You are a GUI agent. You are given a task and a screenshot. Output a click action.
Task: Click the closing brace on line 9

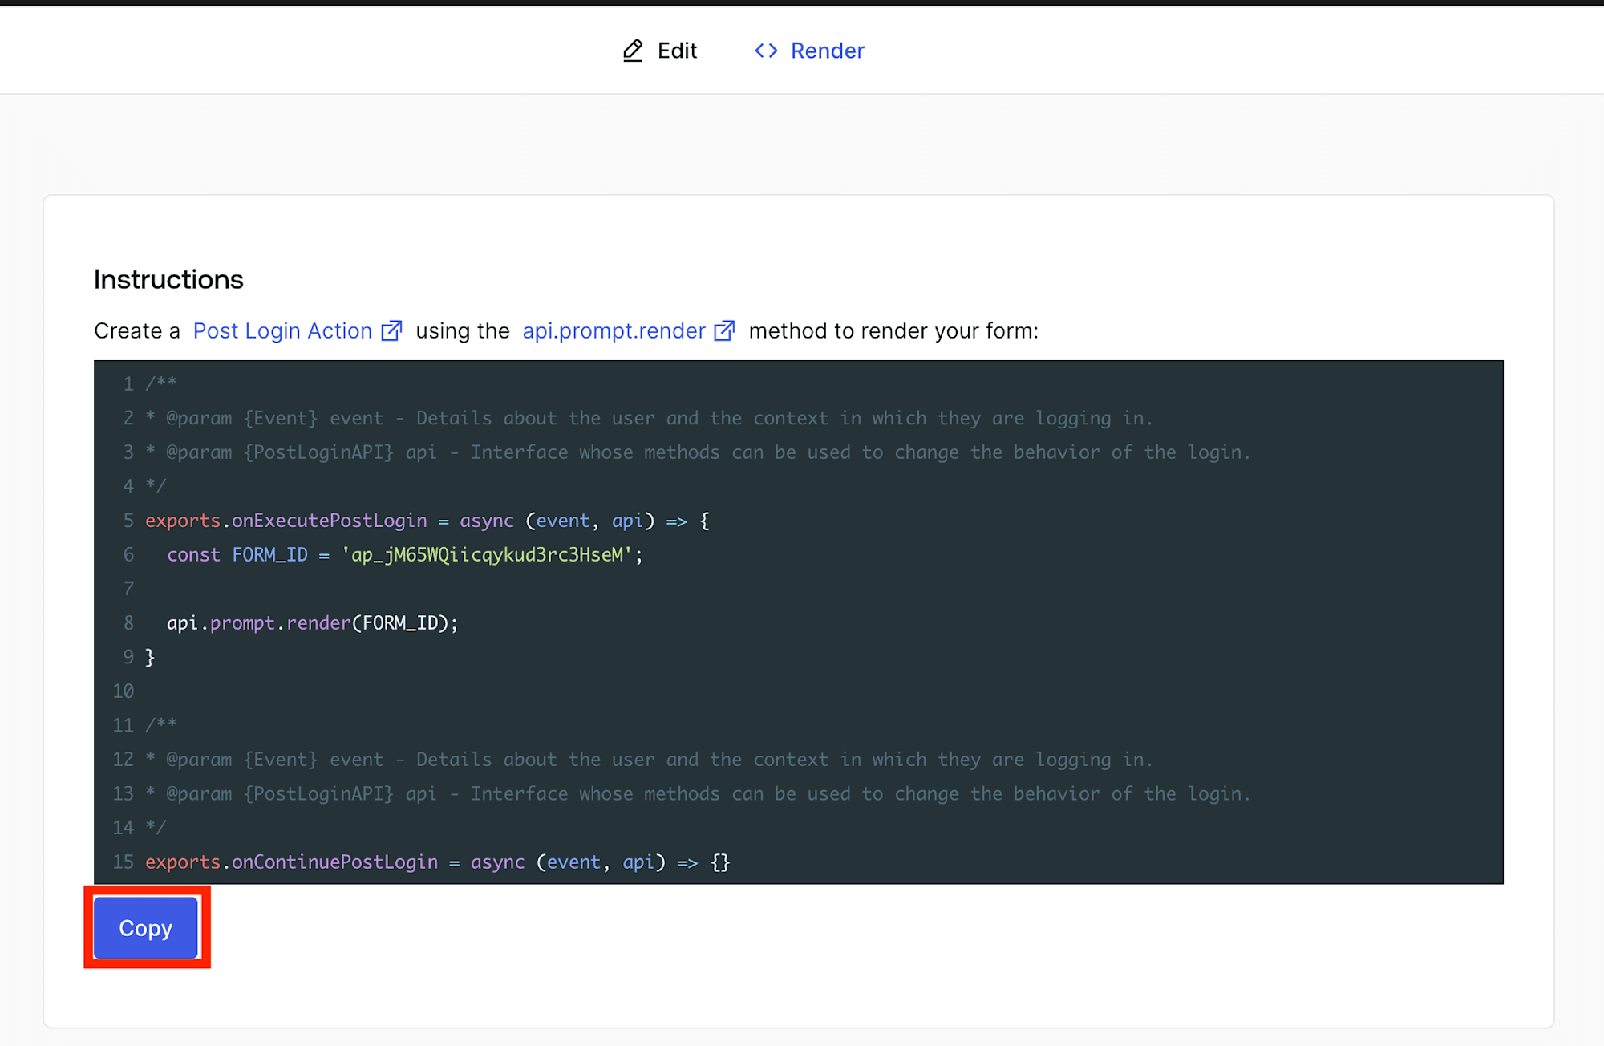coord(150,657)
